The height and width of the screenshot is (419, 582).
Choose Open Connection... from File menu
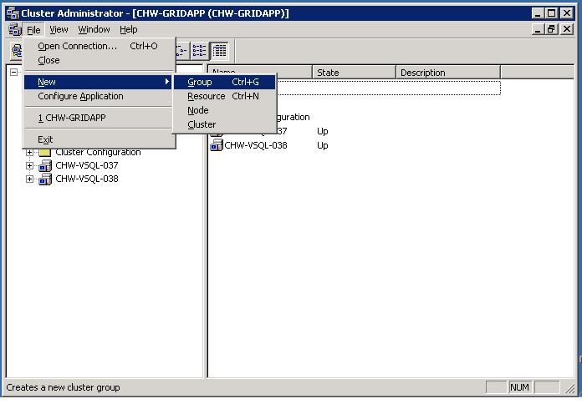point(98,46)
